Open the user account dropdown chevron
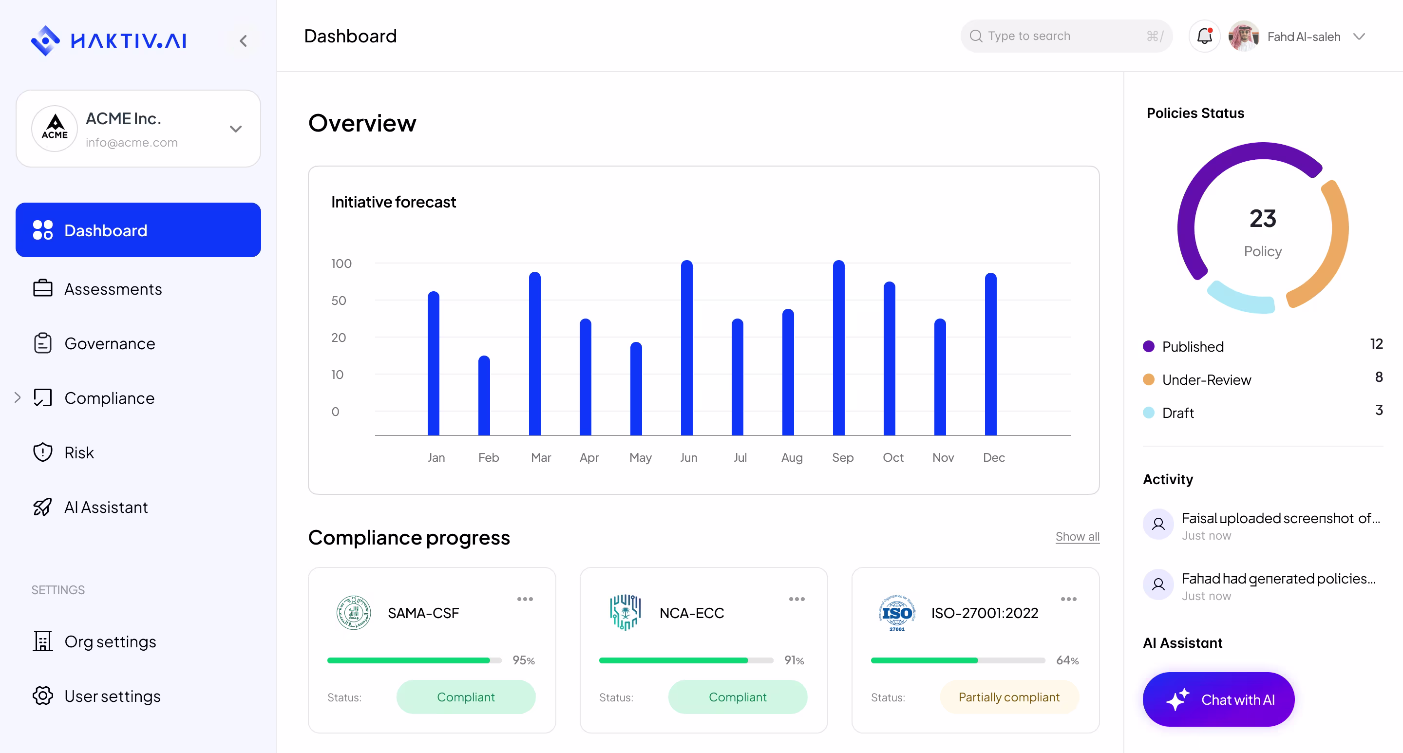This screenshot has width=1403, height=753. click(x=1360, y=37)
